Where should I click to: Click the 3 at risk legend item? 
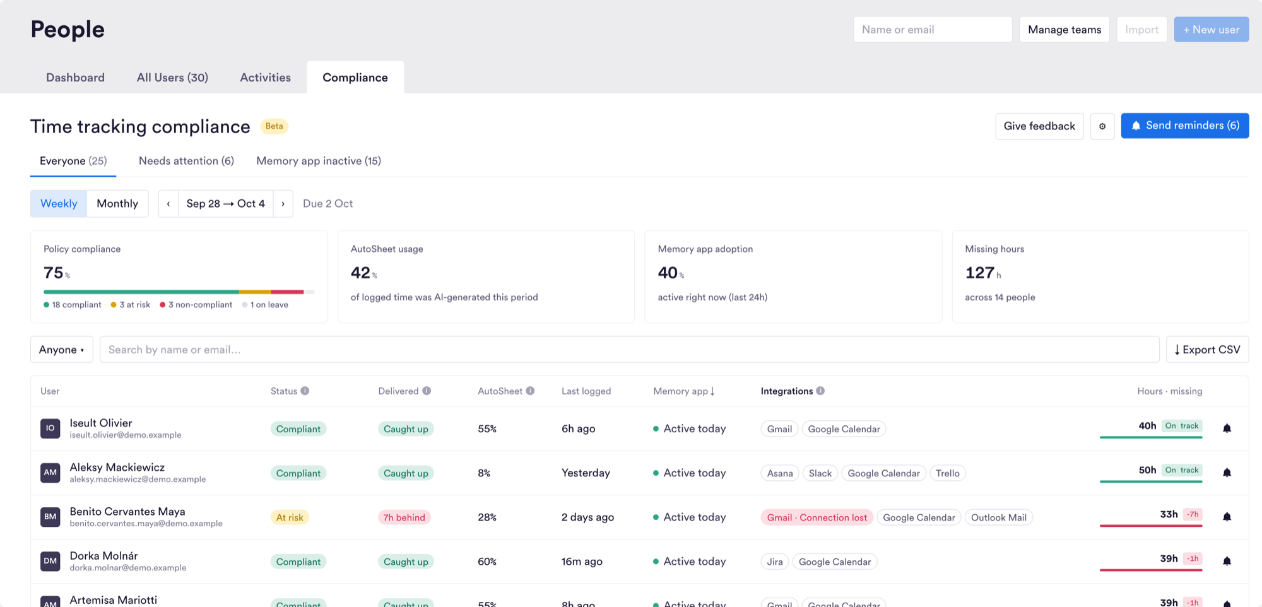pos(131,305)
